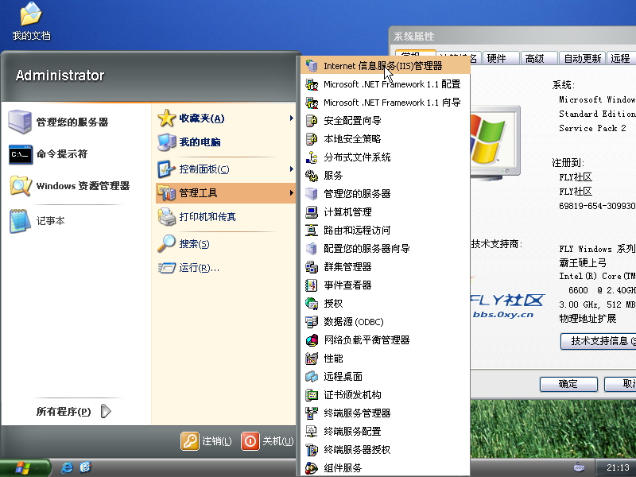636x477 pixels.
Task: Open 终端服务配置 icon
Action: point(311,431)
